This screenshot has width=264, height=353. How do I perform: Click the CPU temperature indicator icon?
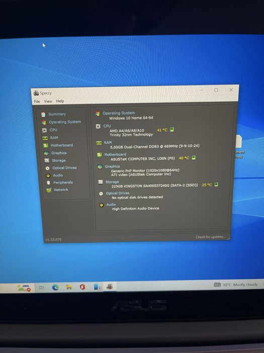point(172,130)
